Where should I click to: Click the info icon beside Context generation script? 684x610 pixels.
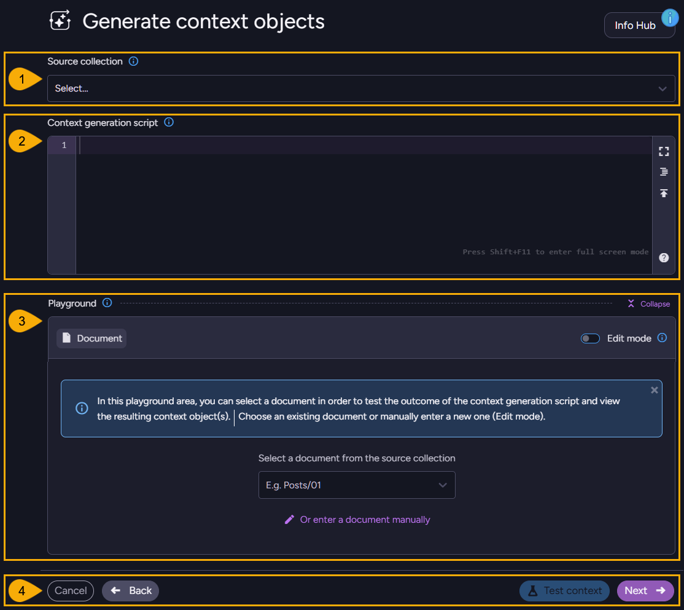169,122
